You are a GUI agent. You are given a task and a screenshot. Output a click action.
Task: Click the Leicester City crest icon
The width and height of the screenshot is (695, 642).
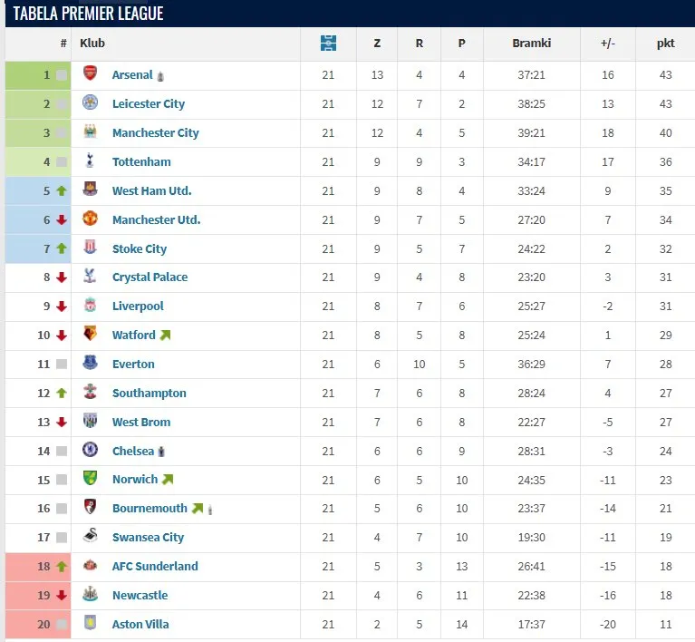pos(90,103)
